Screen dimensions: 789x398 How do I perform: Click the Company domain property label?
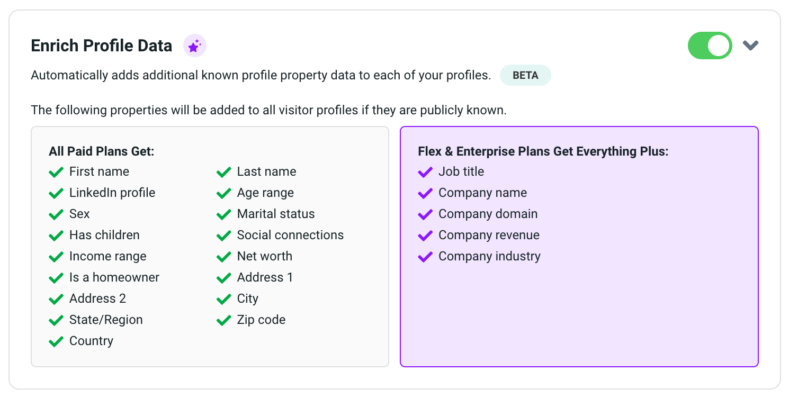click(x=488, y=214)
